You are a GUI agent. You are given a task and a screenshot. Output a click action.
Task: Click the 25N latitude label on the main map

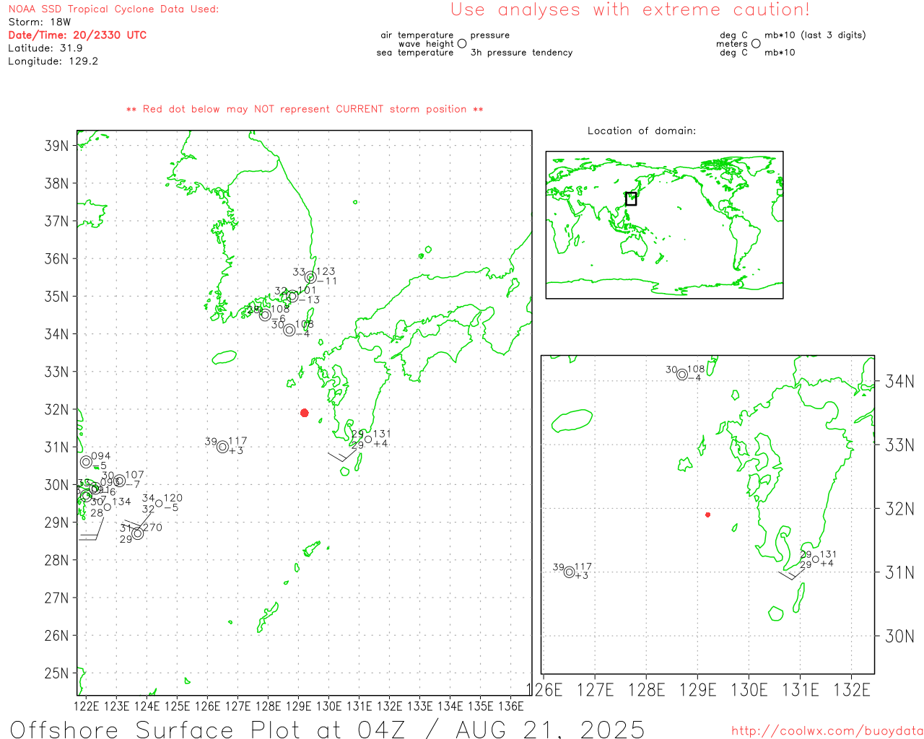click(x=56, y=673)
